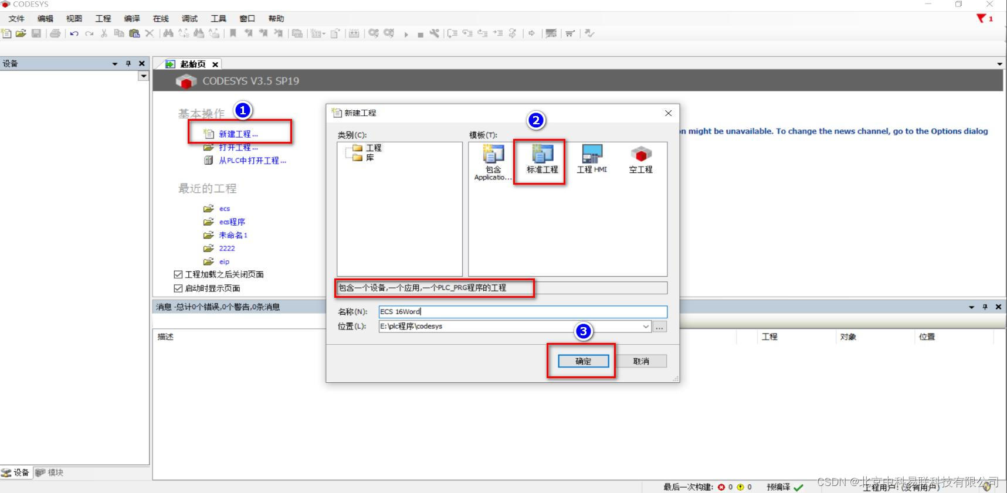This screenshot has width=1007, height=493.
Task: Open the tab list dropdown at editor right
Action: coord(999,64)
